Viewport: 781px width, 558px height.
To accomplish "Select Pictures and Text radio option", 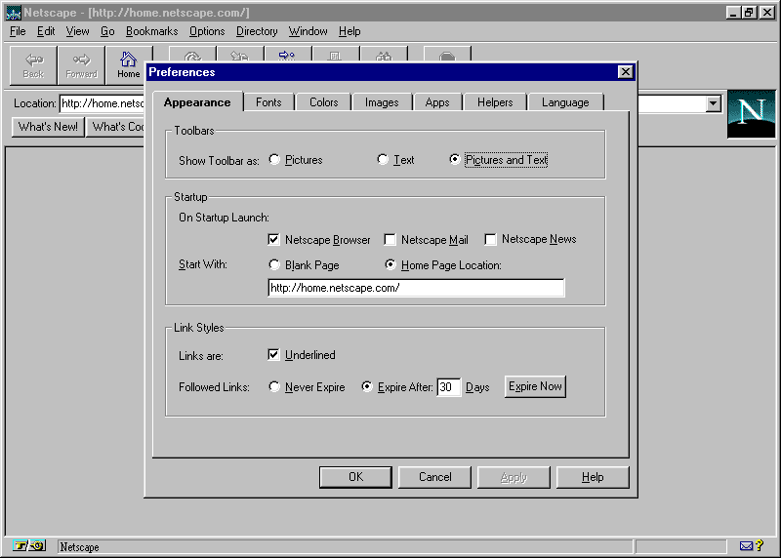I will [454, 159].
